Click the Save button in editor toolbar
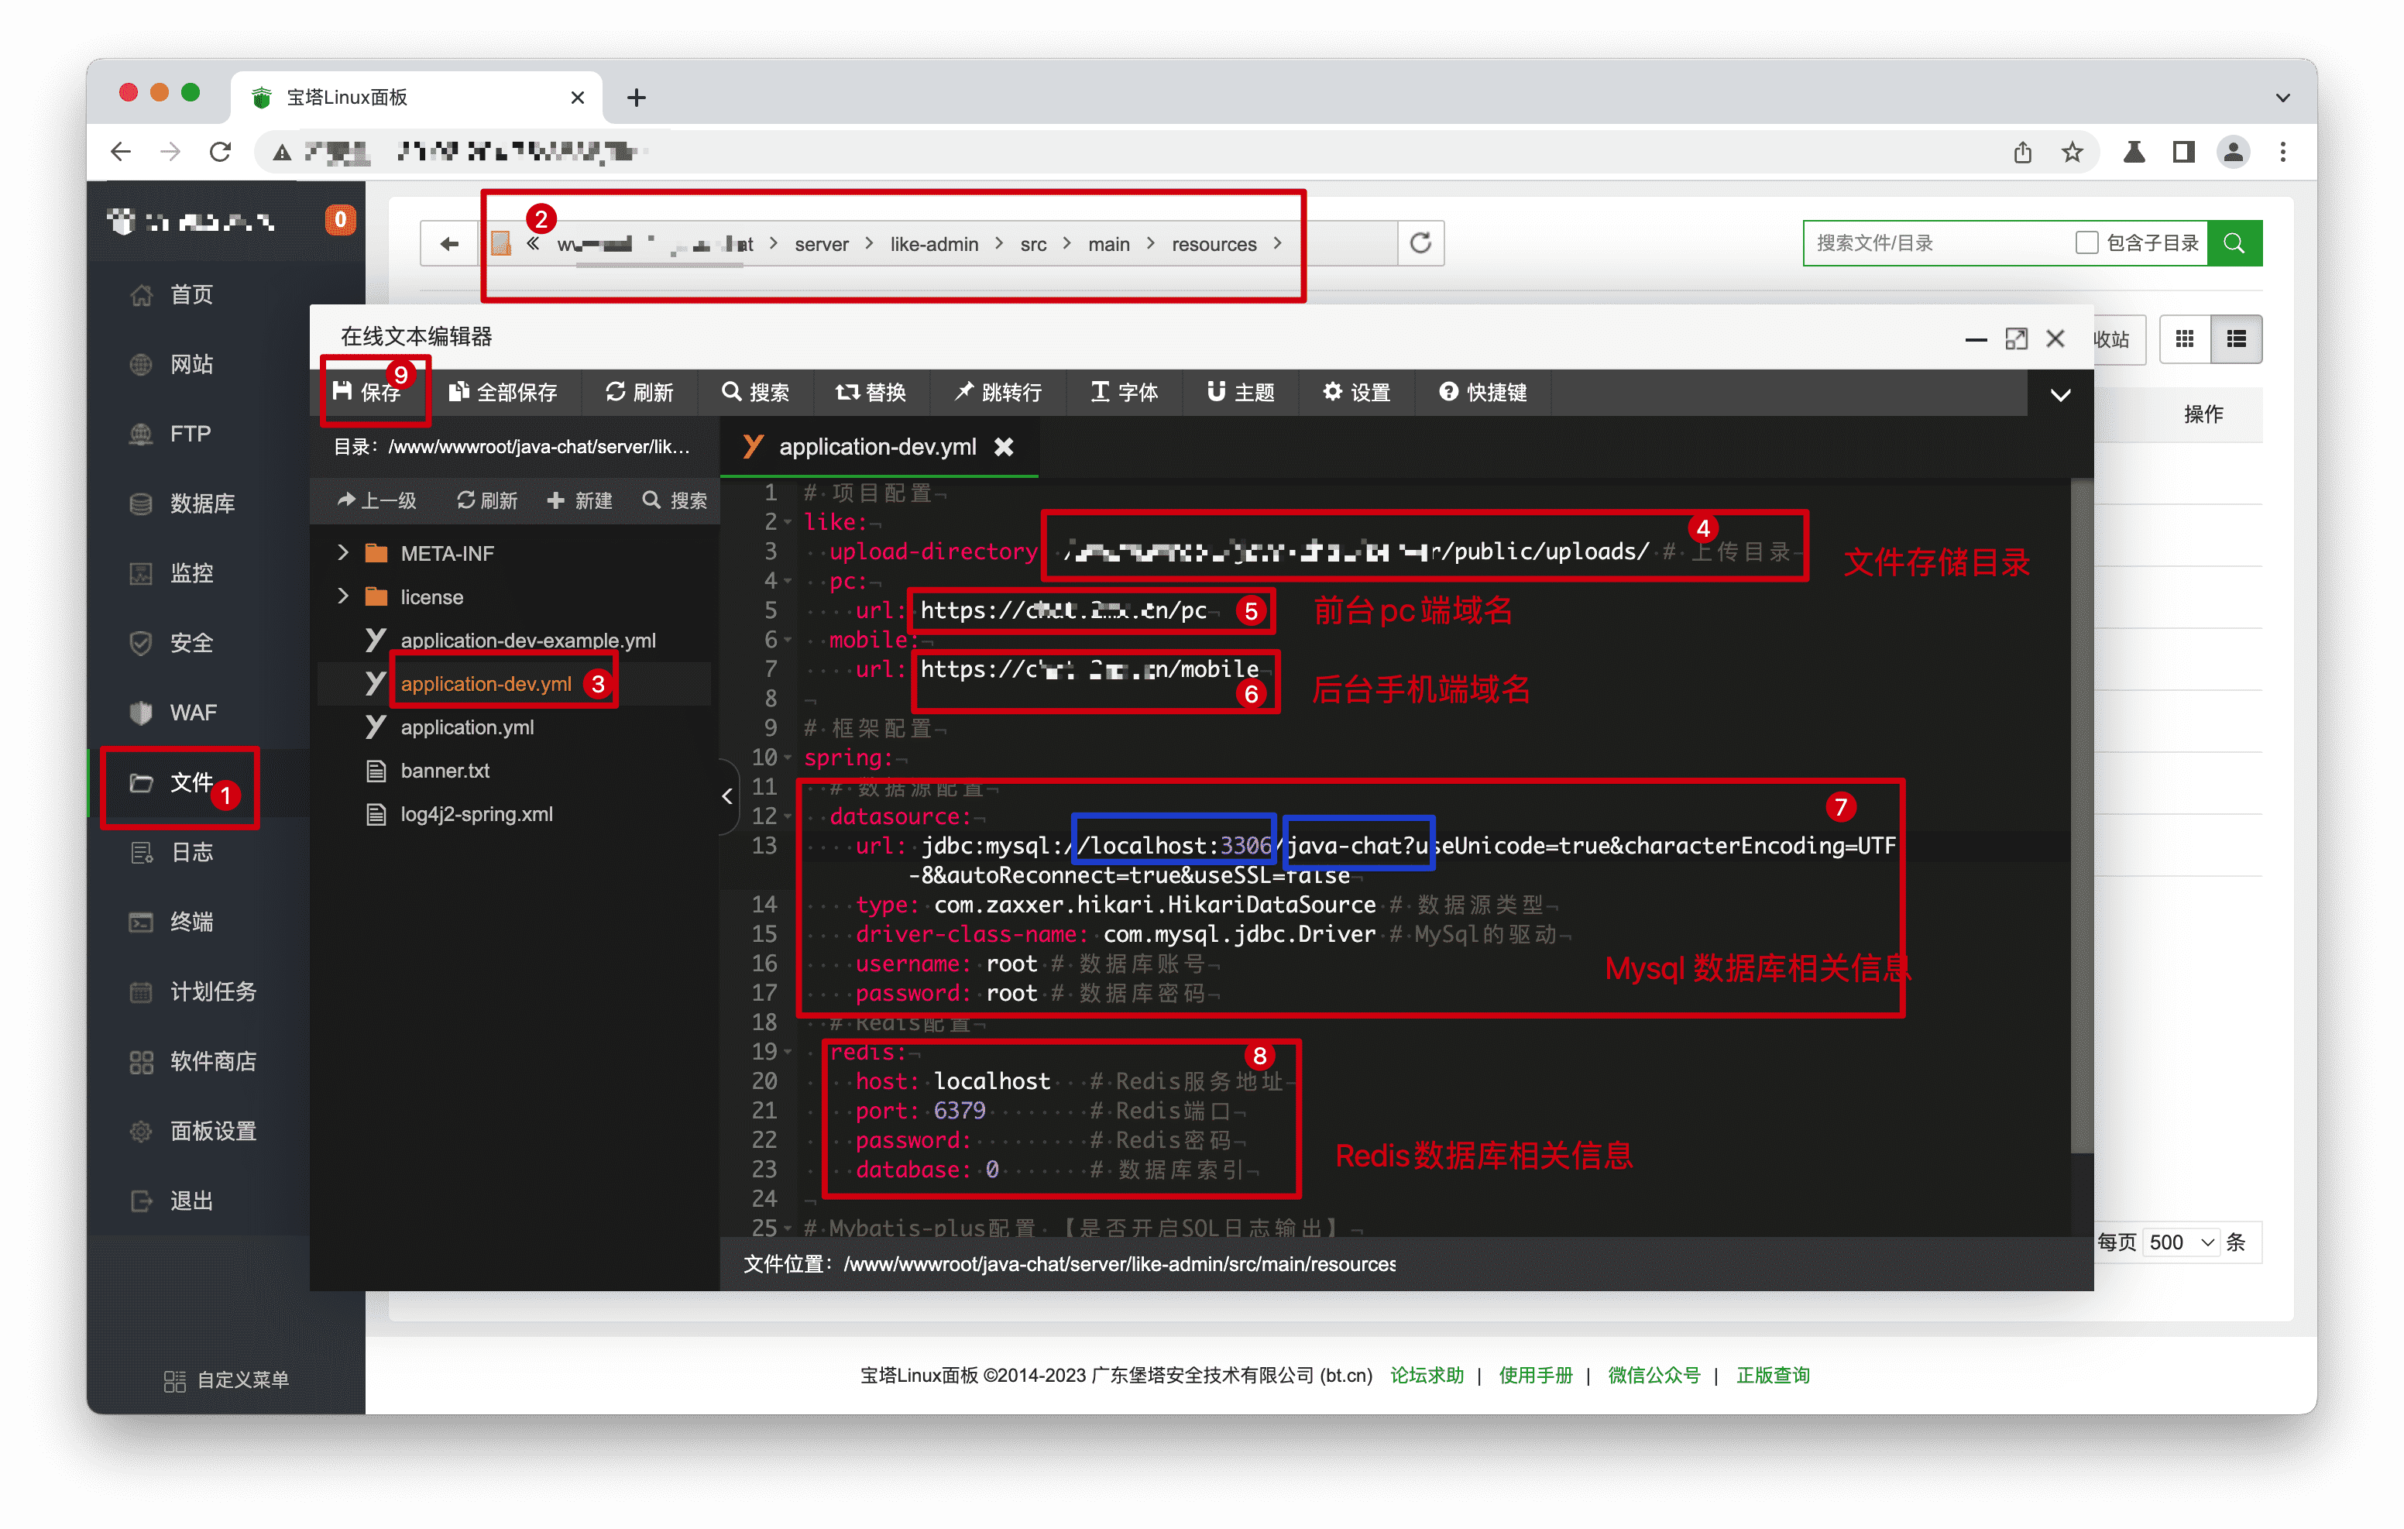2404x1529 pixels. [367, 391]
